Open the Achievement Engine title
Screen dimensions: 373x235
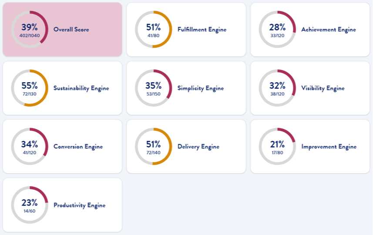pyautogui.click(x=328, y=30)
